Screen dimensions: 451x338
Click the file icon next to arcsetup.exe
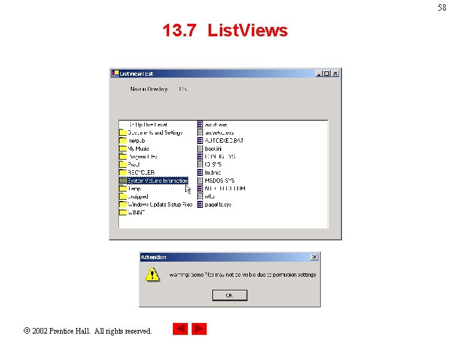200,133
